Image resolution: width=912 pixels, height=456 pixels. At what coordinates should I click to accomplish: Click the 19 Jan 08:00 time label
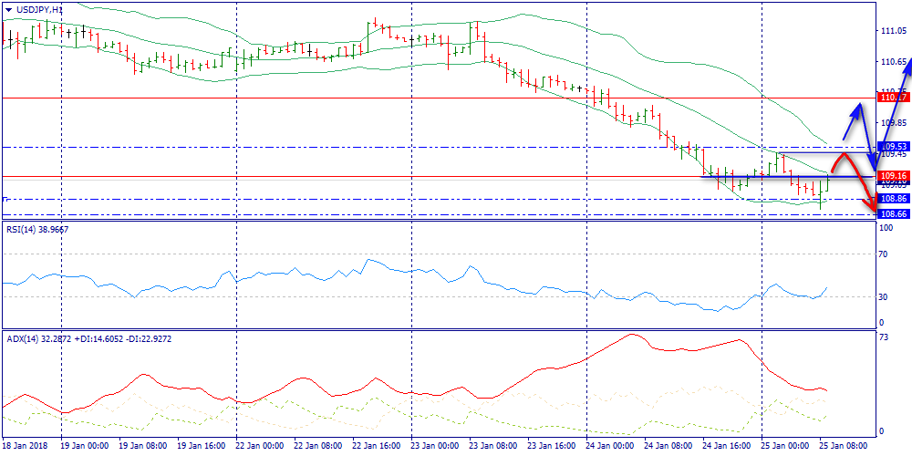click(x=141, y=446)
